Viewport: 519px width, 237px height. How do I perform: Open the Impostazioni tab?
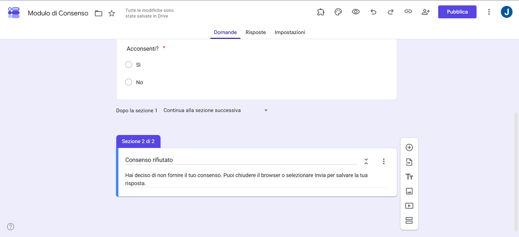coord(290,32)
